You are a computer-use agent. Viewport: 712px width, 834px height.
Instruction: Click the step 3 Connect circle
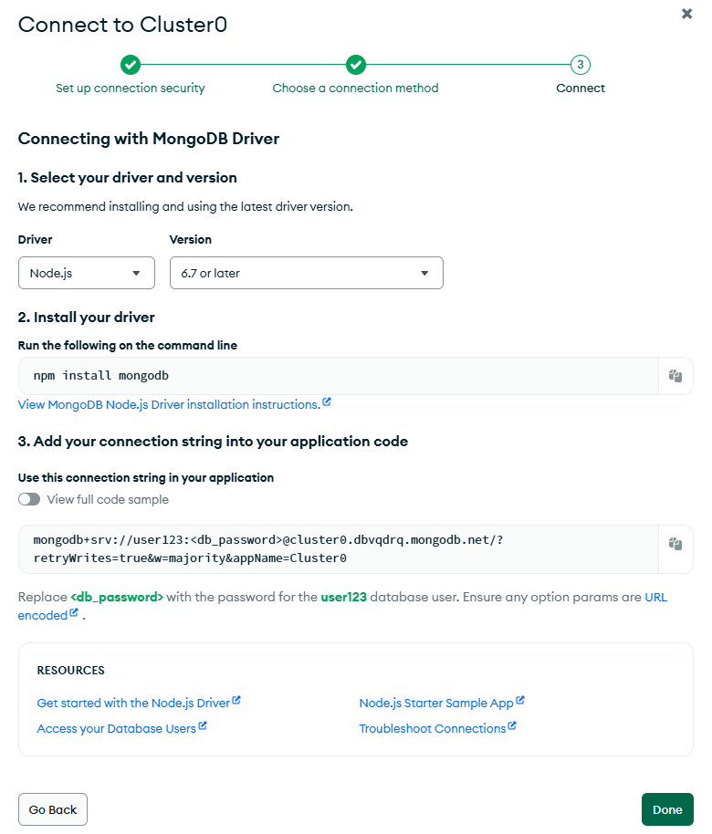[x=580, y=65]
